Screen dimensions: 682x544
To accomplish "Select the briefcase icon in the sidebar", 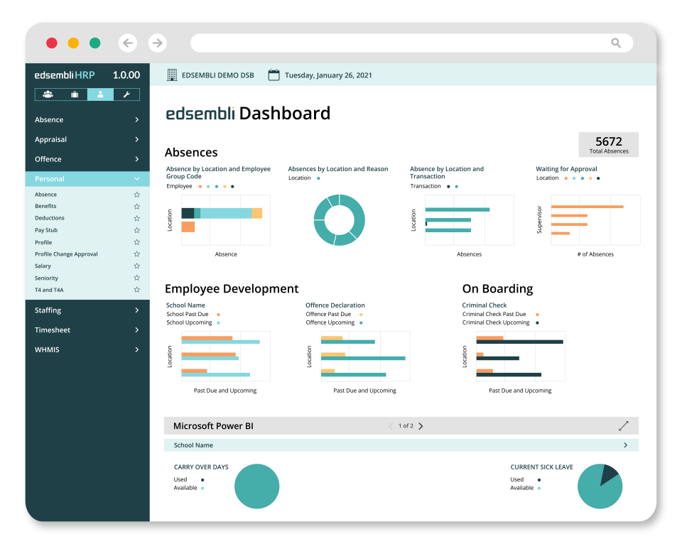I will pyautogui.click(x=74, y=94).
